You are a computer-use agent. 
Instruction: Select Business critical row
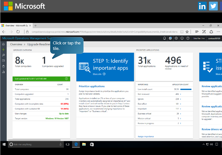tap(164, 114)
